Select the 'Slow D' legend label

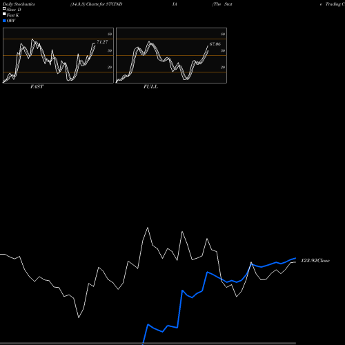coord(14,10)
